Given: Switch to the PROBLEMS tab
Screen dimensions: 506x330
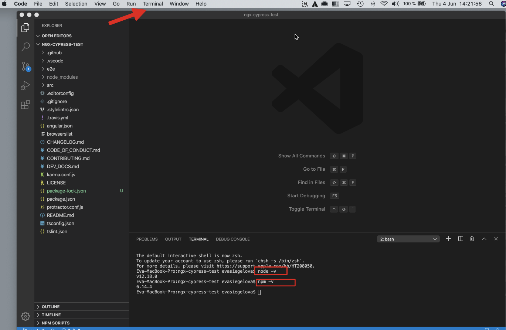Looking at the screenshot, I should (147, 239).
